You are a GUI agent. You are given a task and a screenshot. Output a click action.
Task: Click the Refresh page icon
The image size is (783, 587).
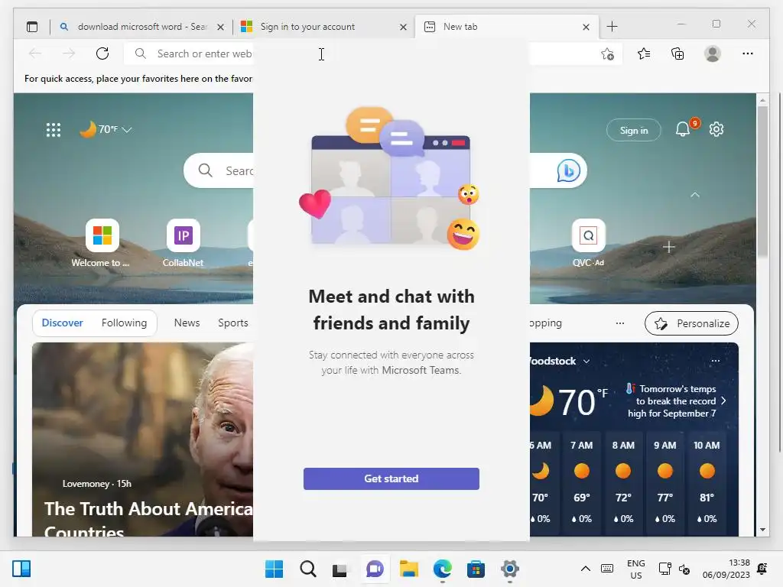(102, 54)
